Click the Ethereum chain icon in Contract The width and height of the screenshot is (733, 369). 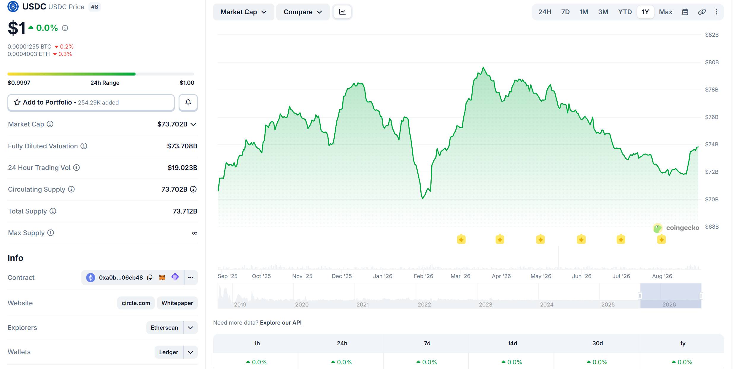point(91,277)
